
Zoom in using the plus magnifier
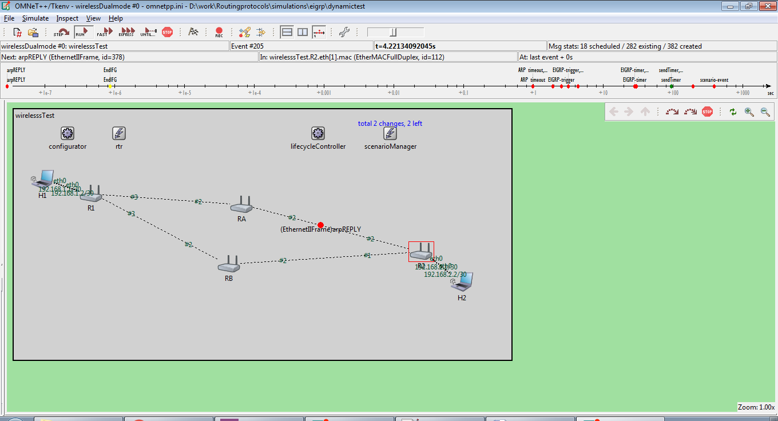pyautogui.click(x=749, y=112)
